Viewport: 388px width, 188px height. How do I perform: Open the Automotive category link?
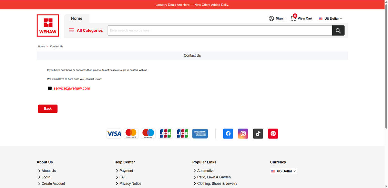(206, 171)
